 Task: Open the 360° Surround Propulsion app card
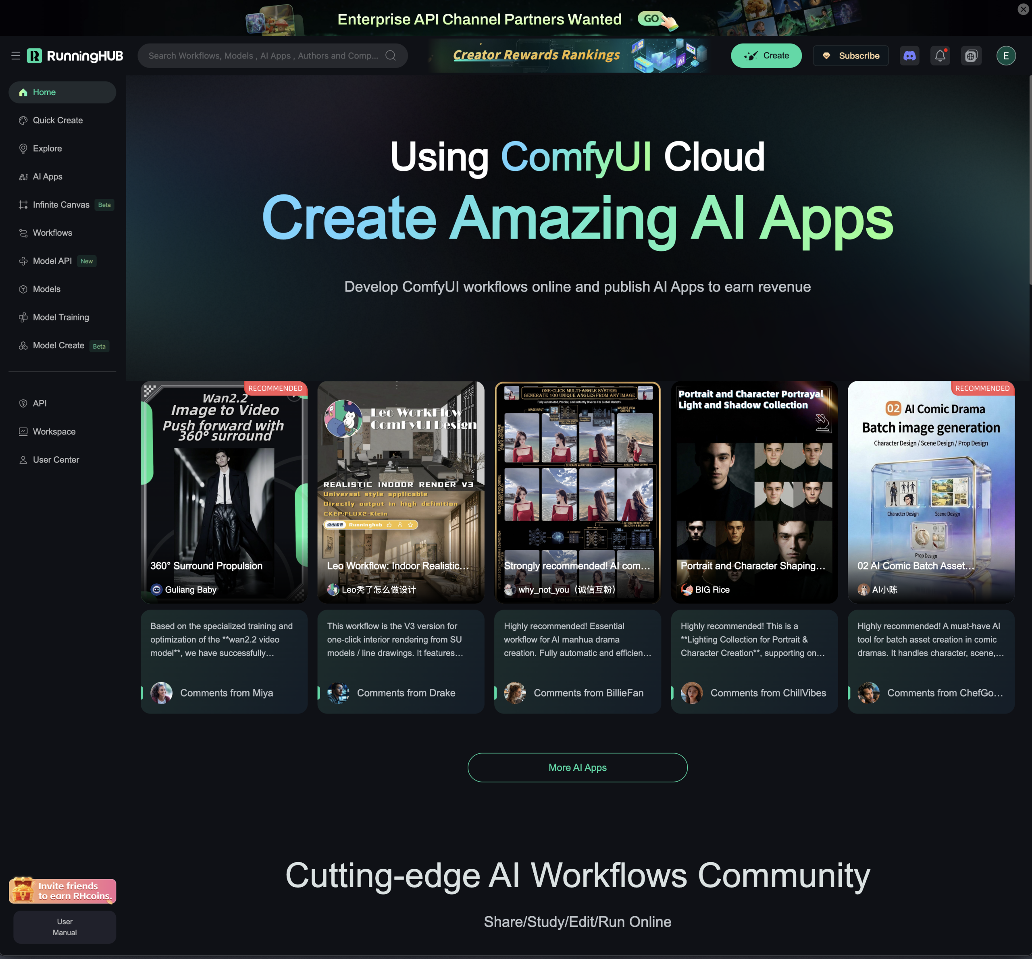pos(224,492)
